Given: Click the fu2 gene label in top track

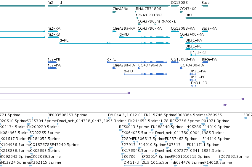Looking at the screenshot, I should pos(50,3).
